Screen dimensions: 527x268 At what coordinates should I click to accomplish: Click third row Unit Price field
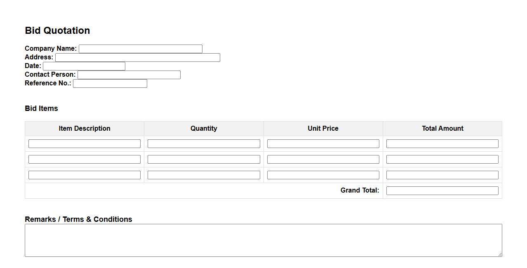[323, 175]
